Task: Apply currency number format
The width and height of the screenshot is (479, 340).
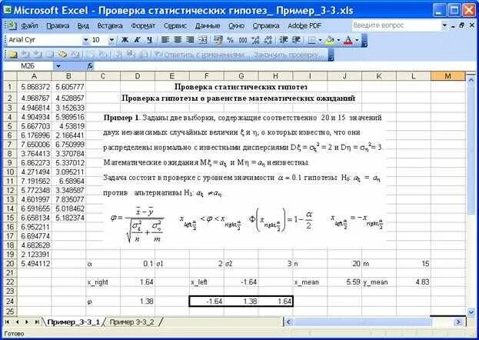Action: 218,40
